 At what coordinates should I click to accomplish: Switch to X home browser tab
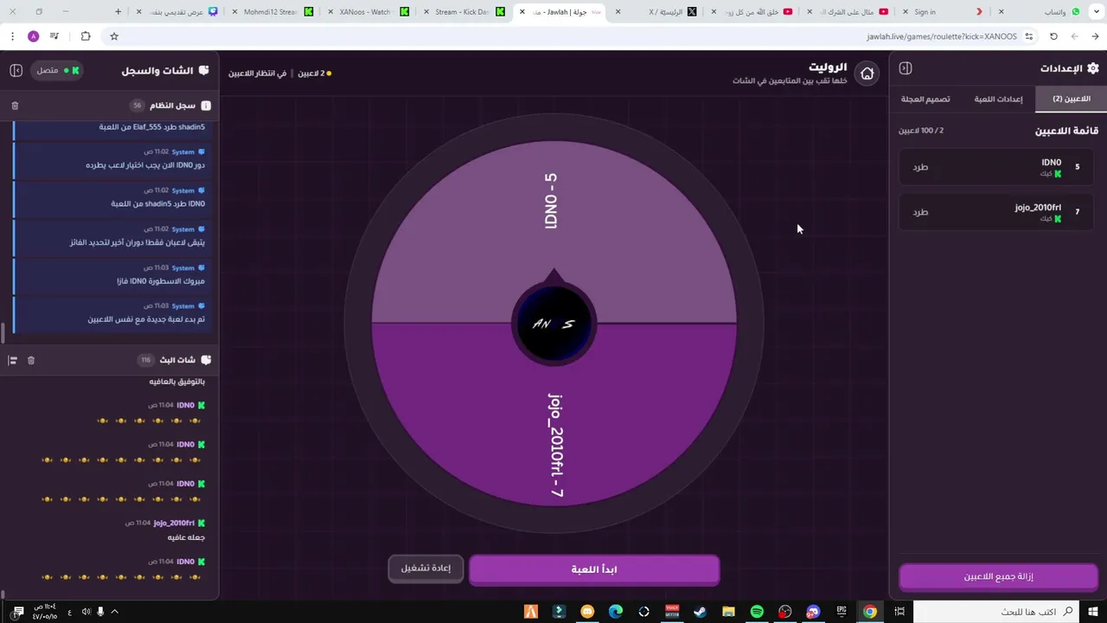click(657, 12)
